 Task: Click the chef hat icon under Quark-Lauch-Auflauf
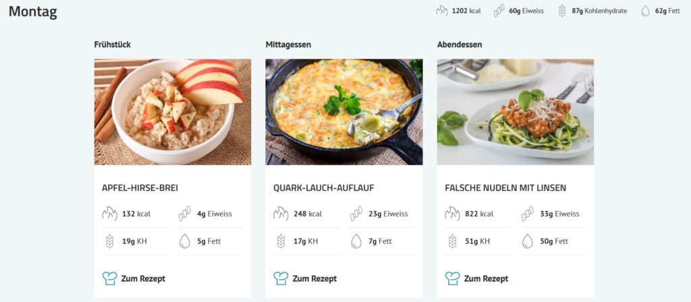coord(281,278)
